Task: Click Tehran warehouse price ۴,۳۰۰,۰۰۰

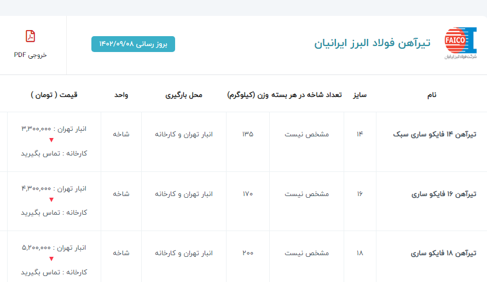Action: coord(54,188)
